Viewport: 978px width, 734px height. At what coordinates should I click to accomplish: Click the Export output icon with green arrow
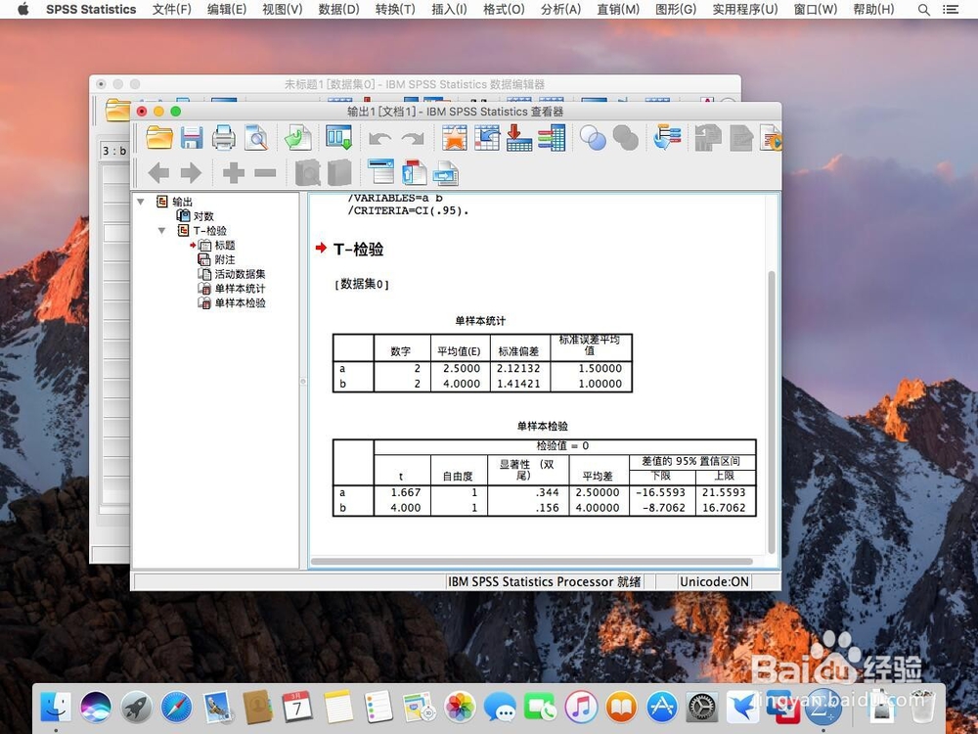tap(297, 137)
